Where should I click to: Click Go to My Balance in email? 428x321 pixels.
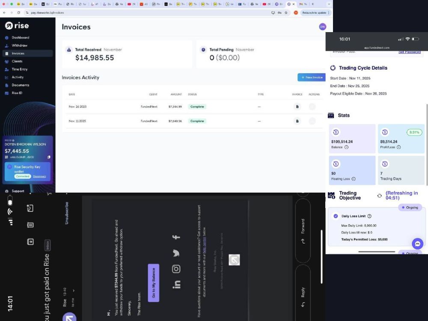tap(153, 283)
